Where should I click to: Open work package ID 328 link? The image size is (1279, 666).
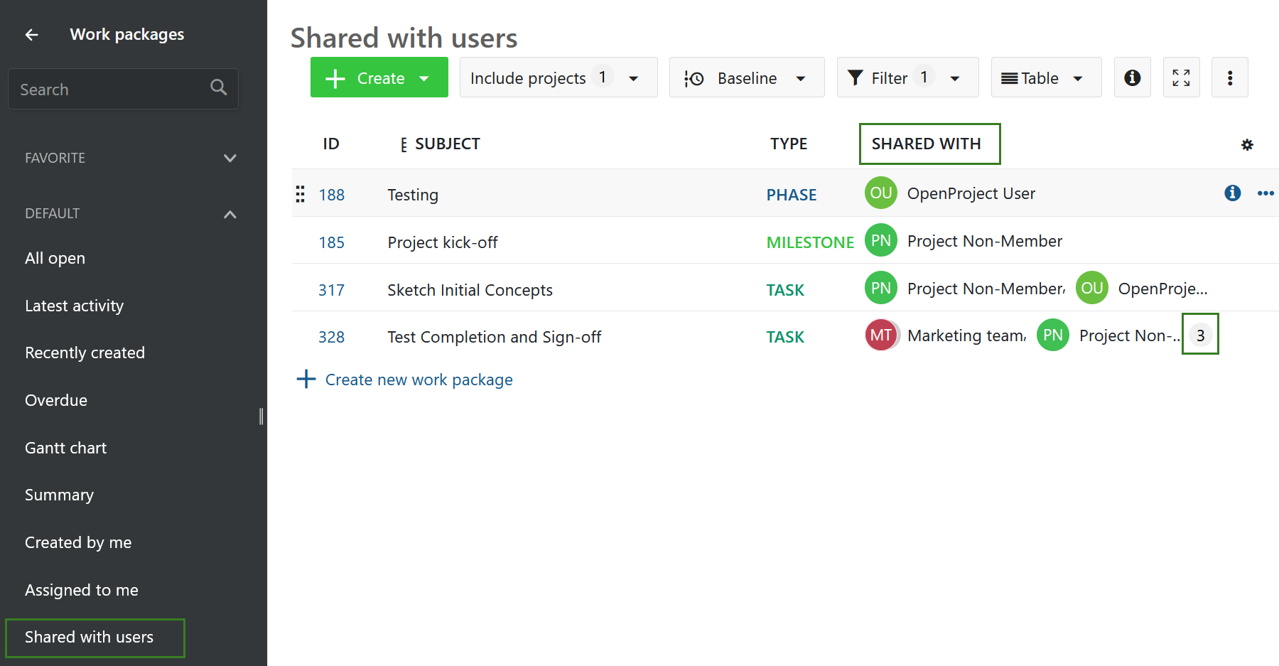(331, 337)
